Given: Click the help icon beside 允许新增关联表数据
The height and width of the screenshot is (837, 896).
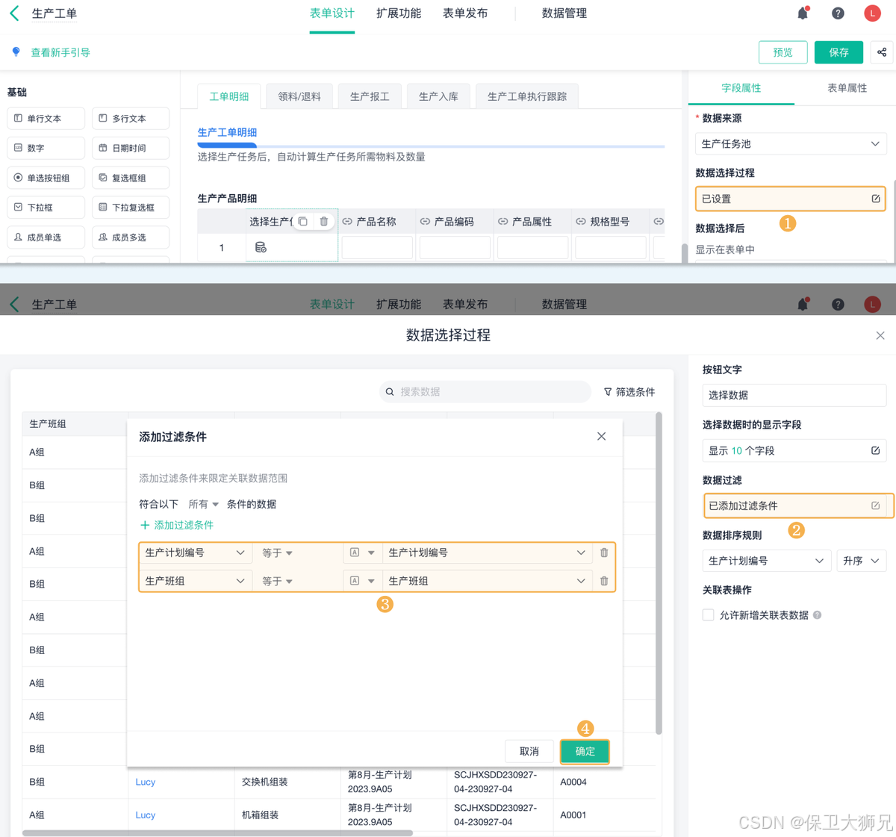Looking at the screenshot, I should click(x=817, y=615).
